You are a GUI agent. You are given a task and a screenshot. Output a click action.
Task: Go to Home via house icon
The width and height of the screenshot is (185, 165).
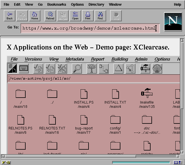[x=35, y=16]
